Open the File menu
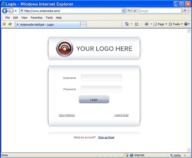The image size is (192, 158). pos(7,18)
